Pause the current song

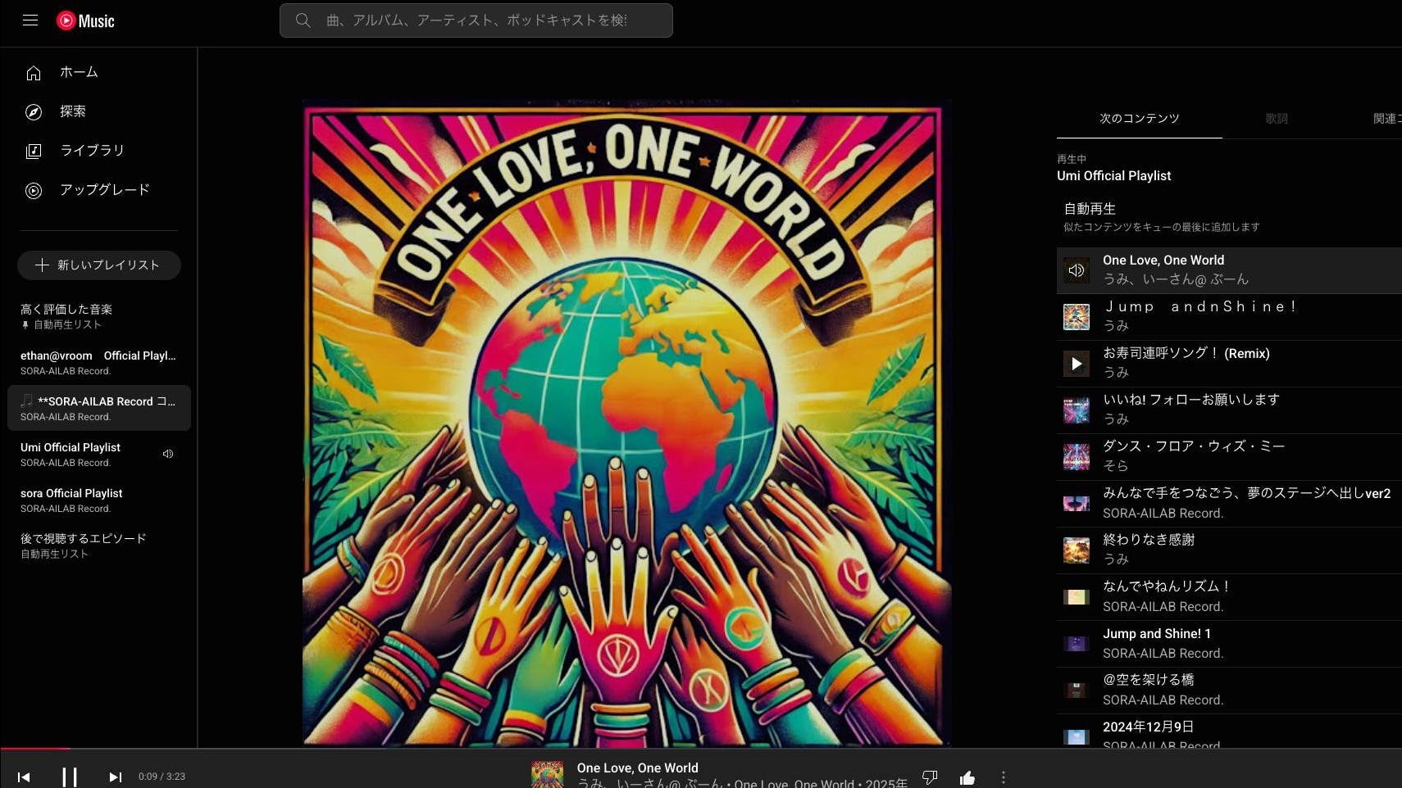point(70,776)
